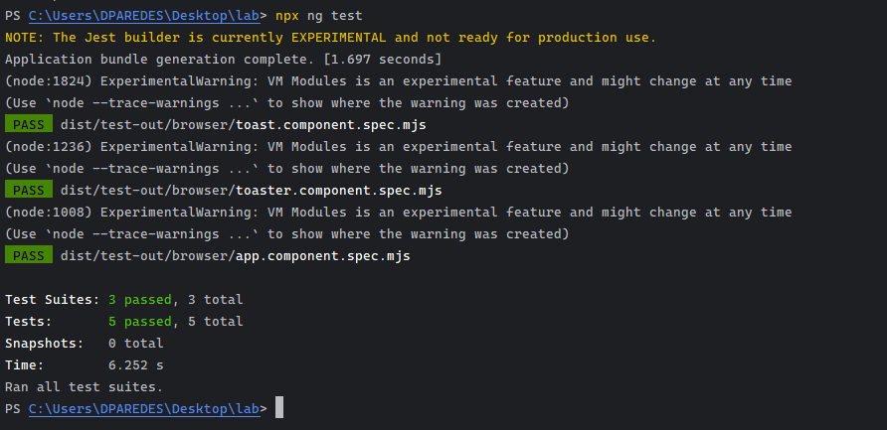Click the node:1236 ExperimentalWarning line

pyautogui.click(x=398, y=147)
